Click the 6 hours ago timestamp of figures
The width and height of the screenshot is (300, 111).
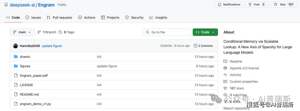205,66
